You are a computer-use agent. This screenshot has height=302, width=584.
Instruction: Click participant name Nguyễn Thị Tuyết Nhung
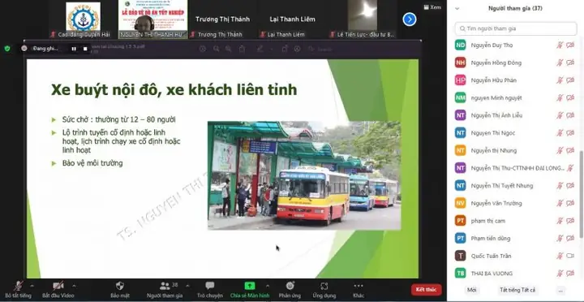(502, 186)
